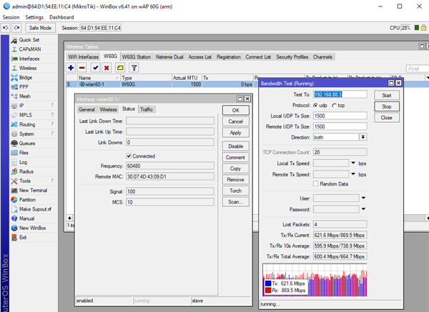Click the Test To address field
Viewport: 429px width, 312px height.
(340, 94)
